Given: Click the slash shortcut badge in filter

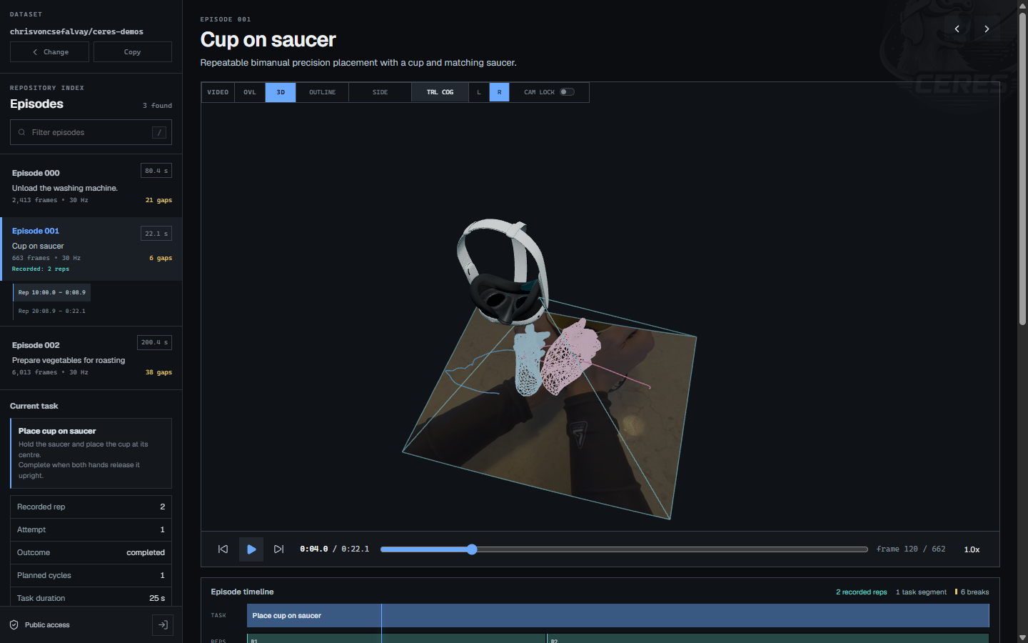Looking at the screenshot, I should tap(159, 132).
